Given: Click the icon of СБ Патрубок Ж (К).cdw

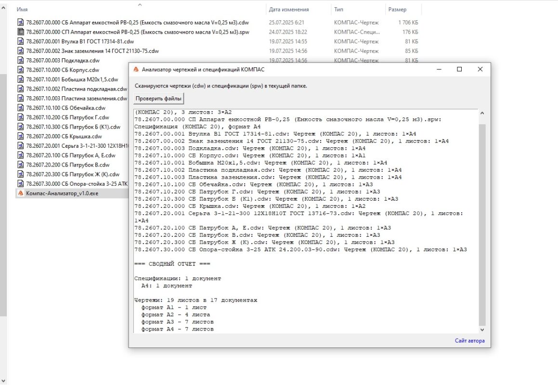Looking at the screenshot, I should (x=21, y=174).
